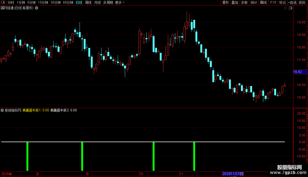This screenshot has width=308, height=177.
Task: Click the 19.00 price axis label
Action: [x=301, y=22]
